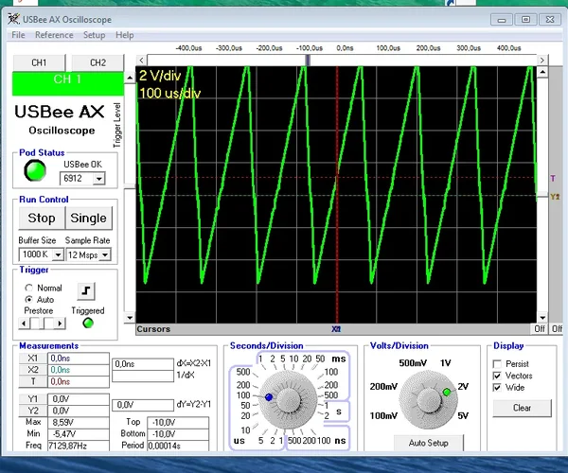
Task: Click the green CH 1 channel banner
Action: coord(68,83)
